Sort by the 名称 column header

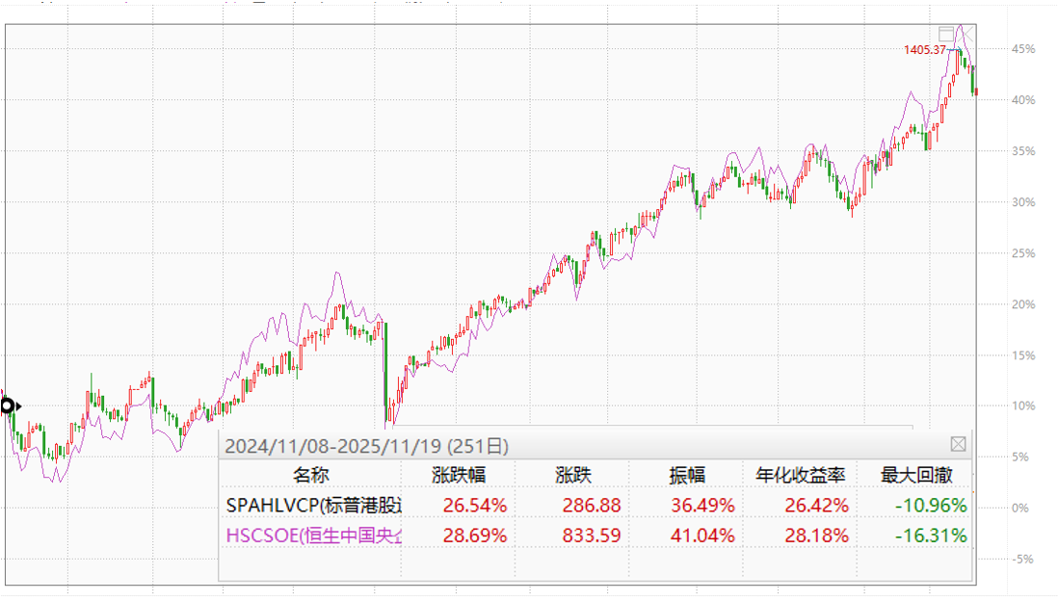(x=312, y=475)
